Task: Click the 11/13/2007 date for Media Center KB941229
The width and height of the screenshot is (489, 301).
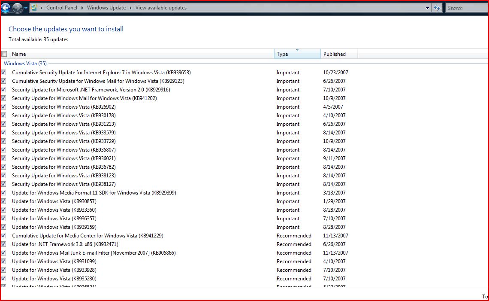Action: pyautogui.click(x=335, y=236)
